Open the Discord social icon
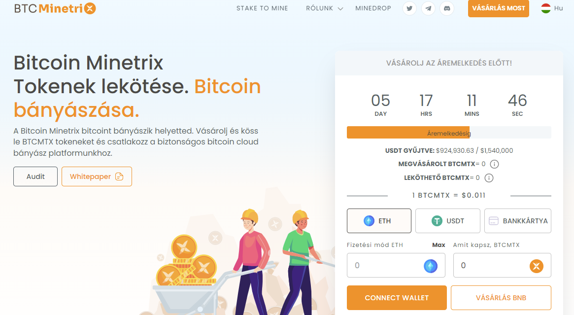This screenshot has width=574, height=315. click(447, 8)
